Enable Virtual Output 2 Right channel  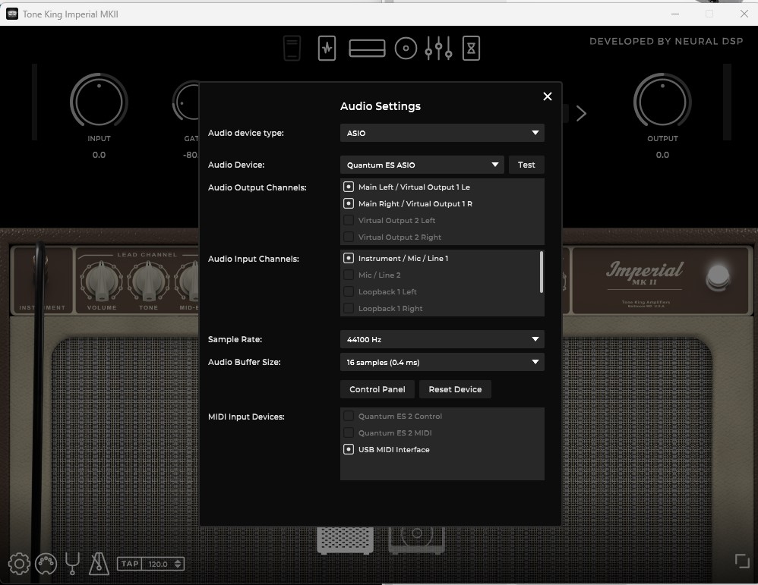click(x=348, y=237)
